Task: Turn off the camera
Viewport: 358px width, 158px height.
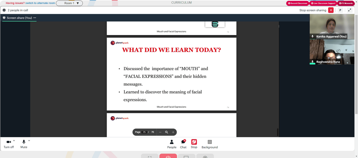Action: point(9,144)
